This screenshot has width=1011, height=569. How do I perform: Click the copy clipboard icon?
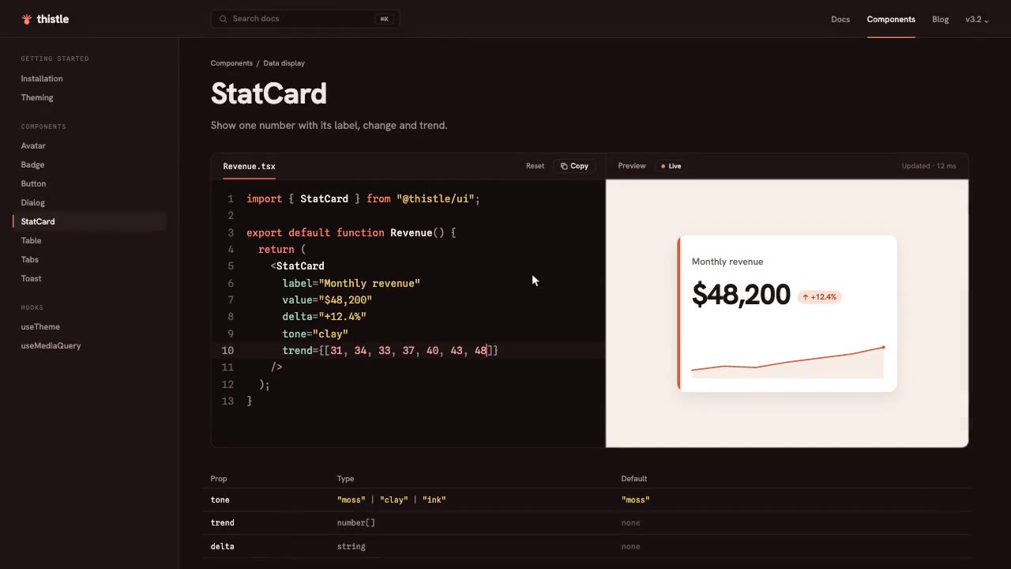[x=564, y=166]
